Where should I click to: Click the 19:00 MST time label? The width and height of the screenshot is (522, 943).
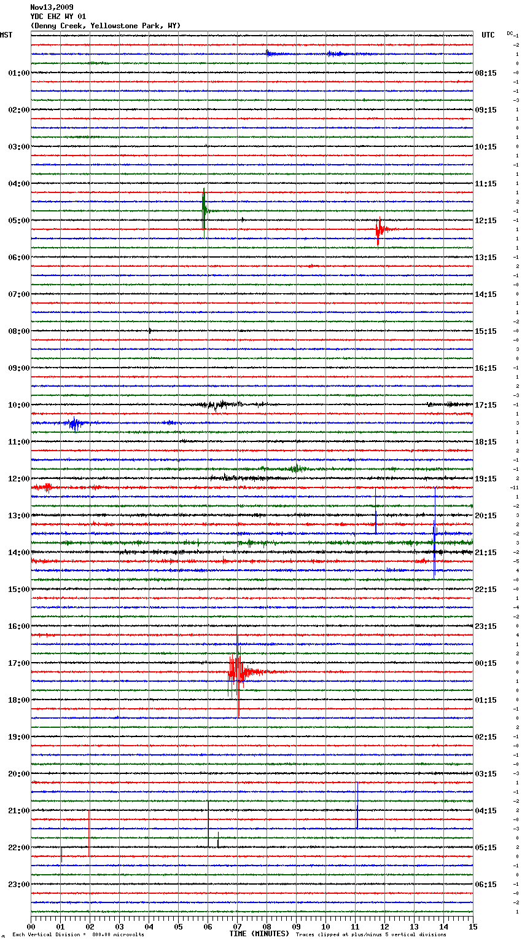tap(18, 737)
